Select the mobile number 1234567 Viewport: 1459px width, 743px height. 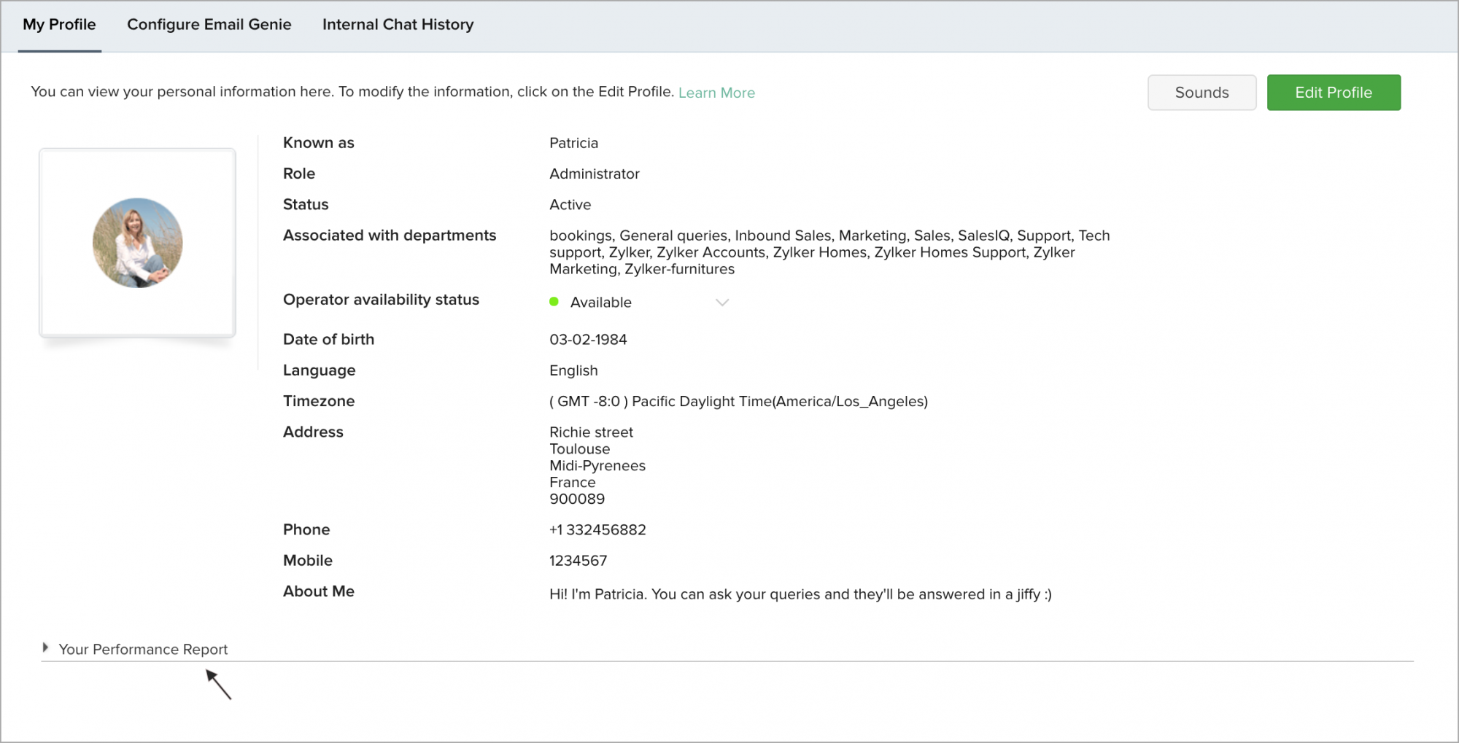(x=578, y=561)
